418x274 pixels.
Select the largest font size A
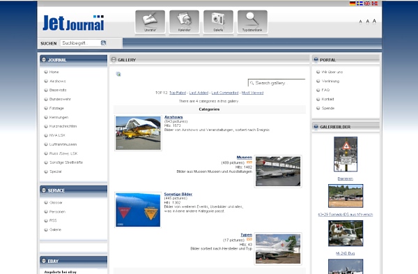click(374, 21)
